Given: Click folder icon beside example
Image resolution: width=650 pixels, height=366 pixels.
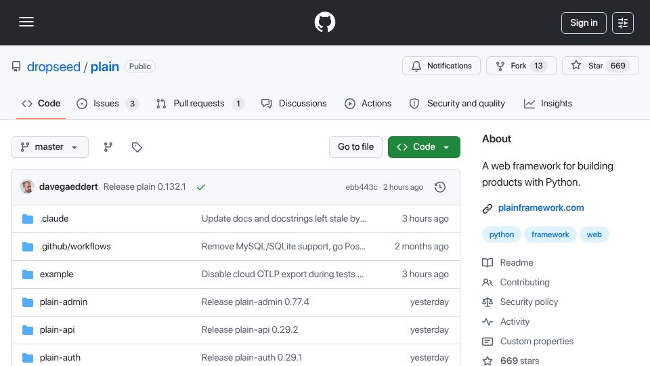Looking at the screenshot, I should (28, 274).
